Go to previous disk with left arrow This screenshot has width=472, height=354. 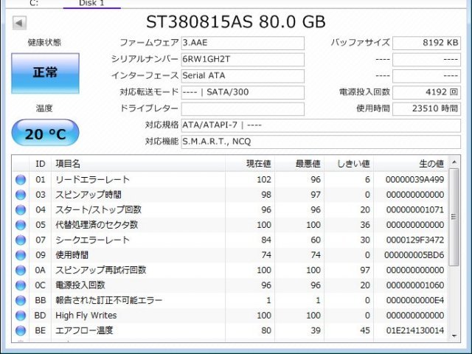click(x=19, y=23)
